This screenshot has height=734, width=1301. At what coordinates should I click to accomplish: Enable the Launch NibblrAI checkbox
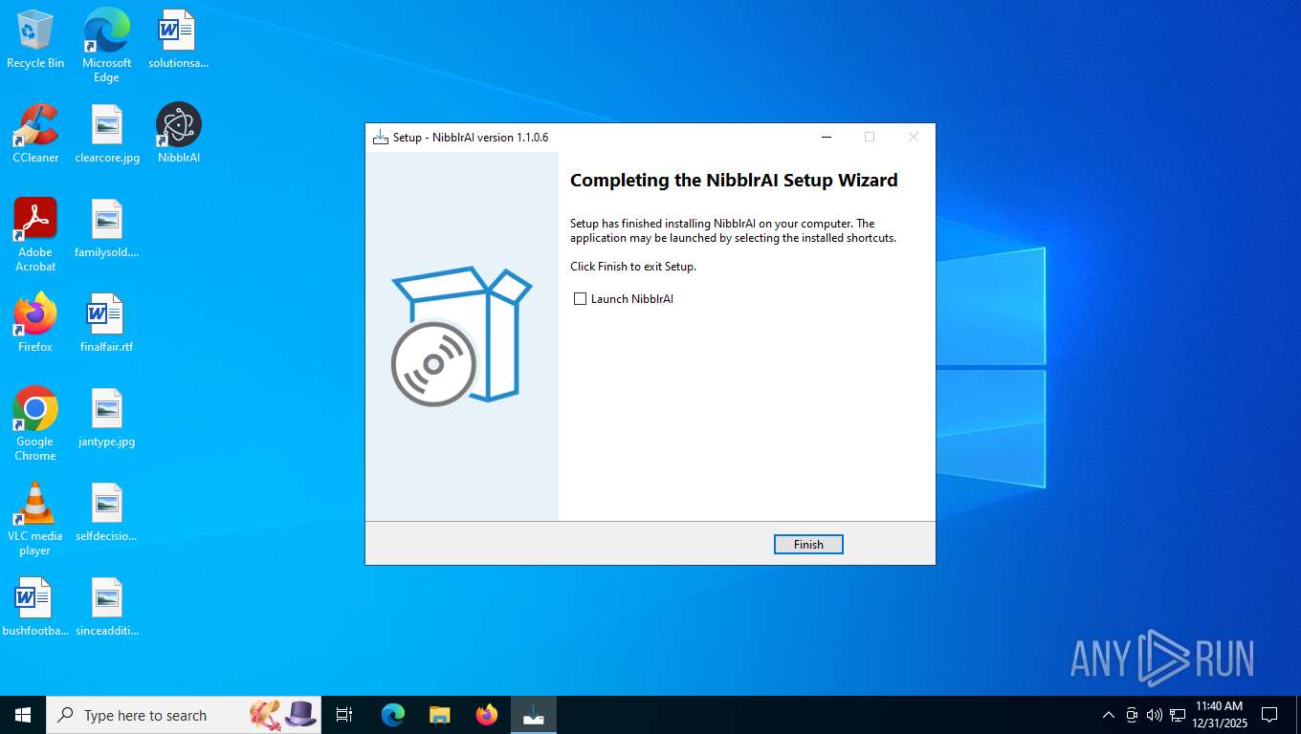click(580, 299)
